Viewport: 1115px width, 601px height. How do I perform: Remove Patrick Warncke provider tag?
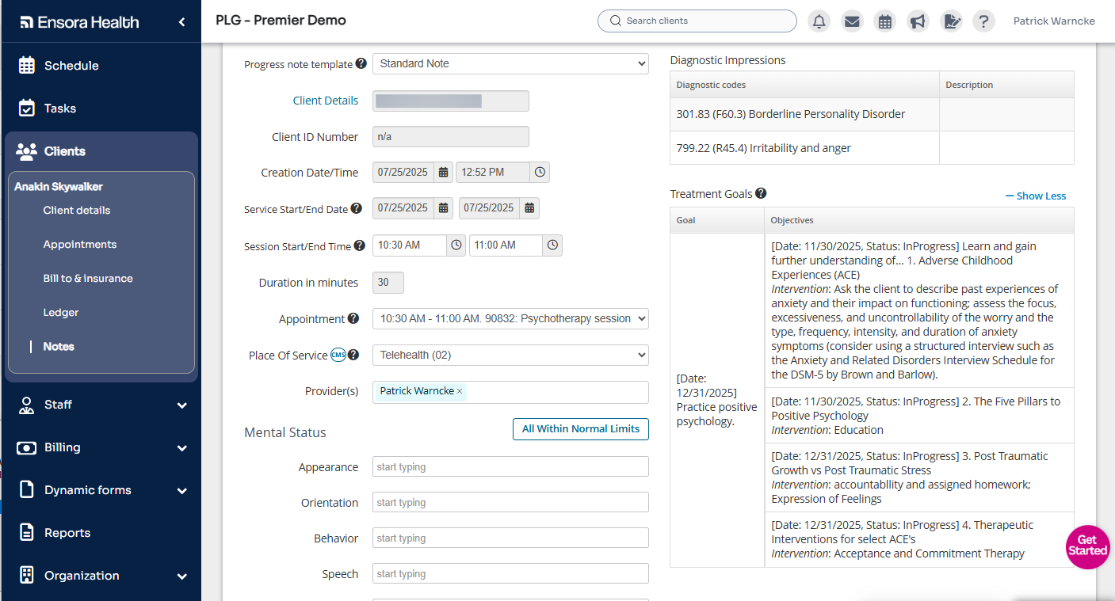click(460, 391)
